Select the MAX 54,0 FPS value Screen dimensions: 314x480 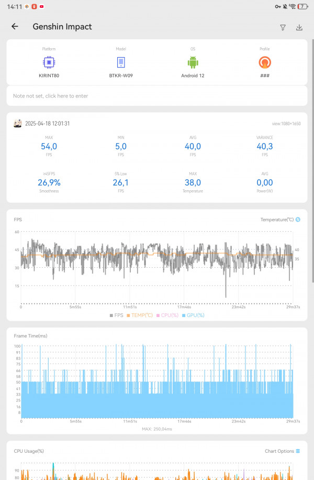click(x=49, y=146)
